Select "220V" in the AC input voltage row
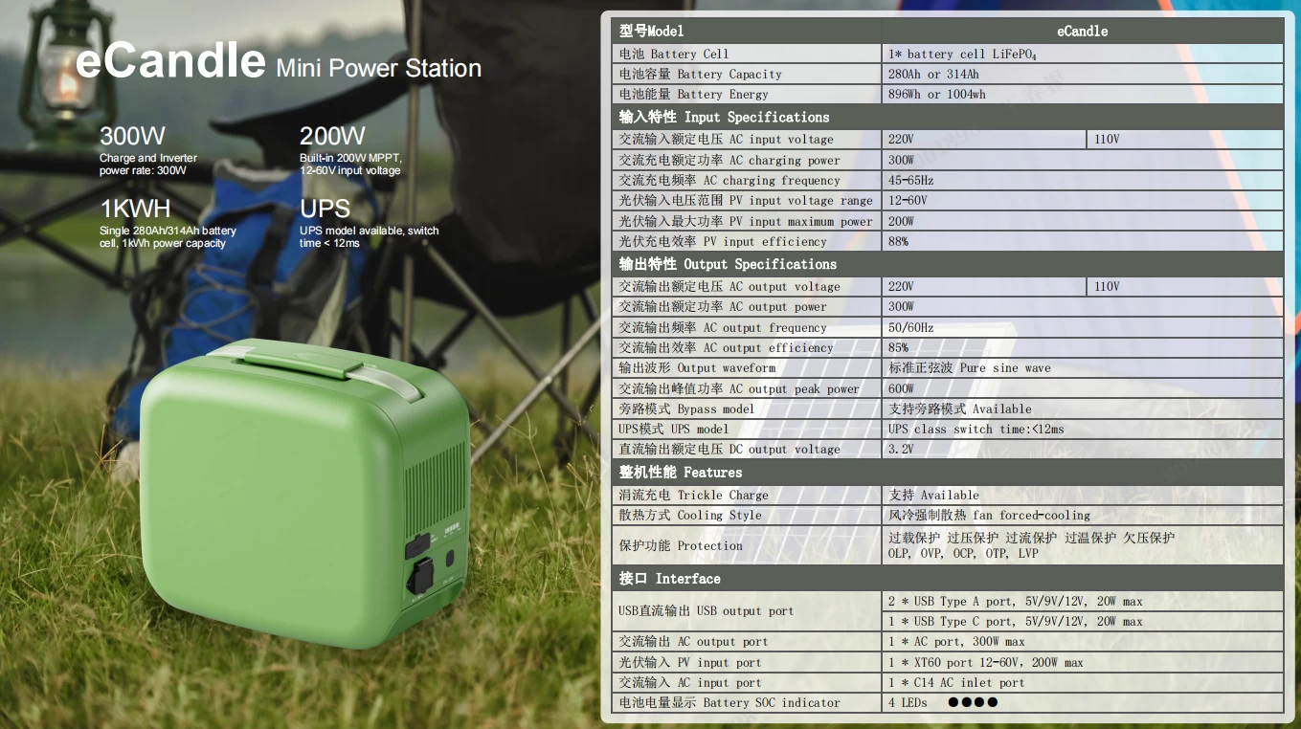 (901, 139)
